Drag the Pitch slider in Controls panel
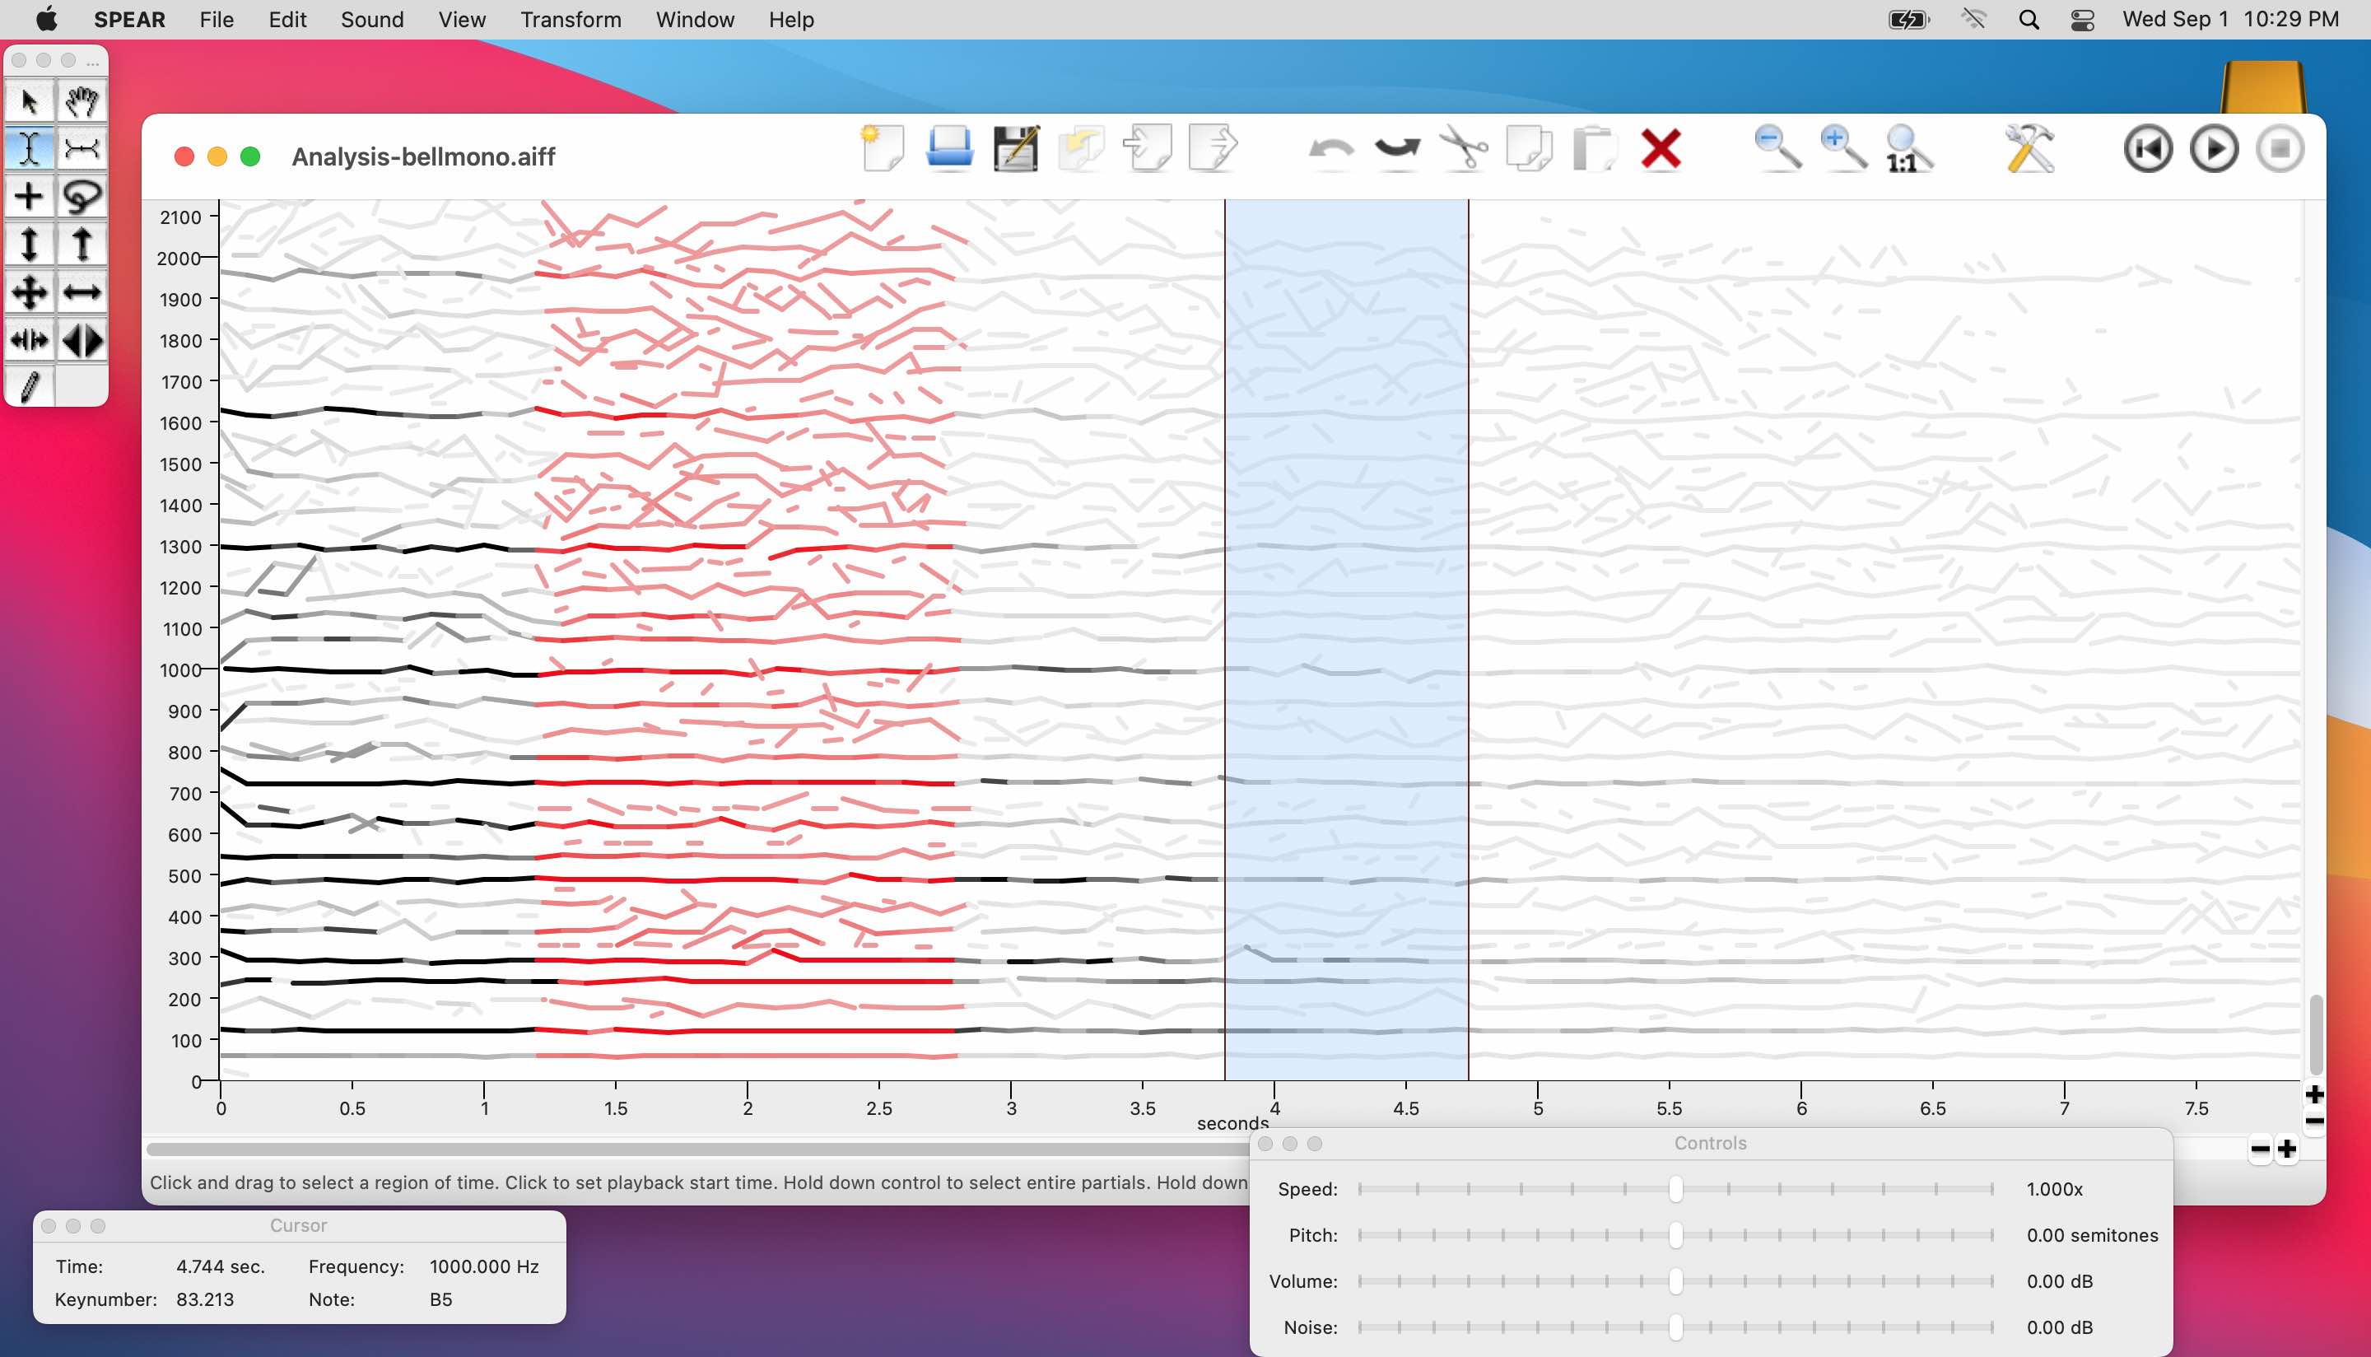This screenshot has width=2371, height=1357. [x=1674, y=1235]
